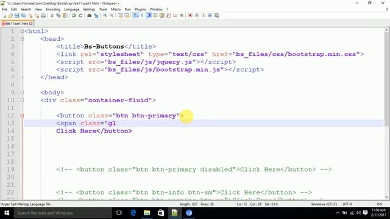Toggle Show All Characters toolbar button

pyautogui.click(x=142, y=15)
